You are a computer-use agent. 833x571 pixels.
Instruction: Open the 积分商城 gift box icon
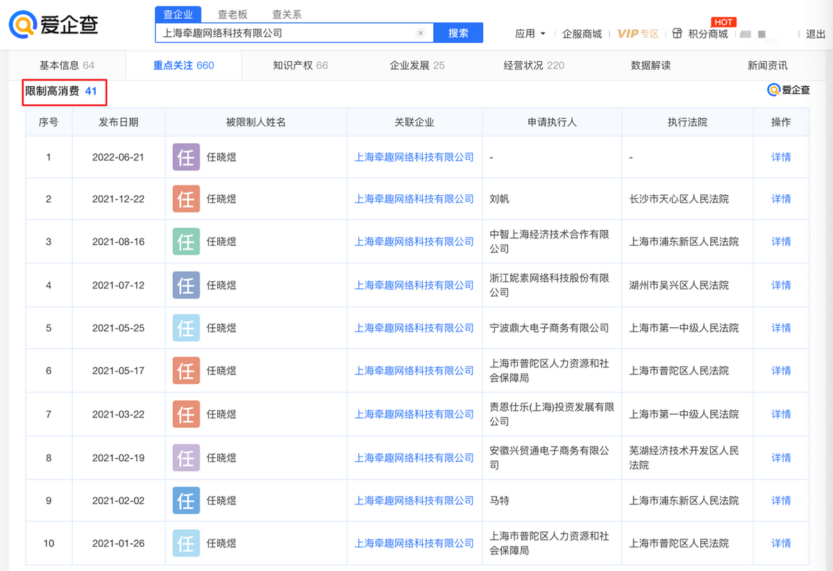(x=678, y=33)
